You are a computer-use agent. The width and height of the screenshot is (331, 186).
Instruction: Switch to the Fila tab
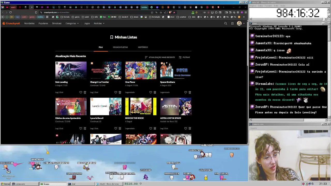(x=101, y=47)
